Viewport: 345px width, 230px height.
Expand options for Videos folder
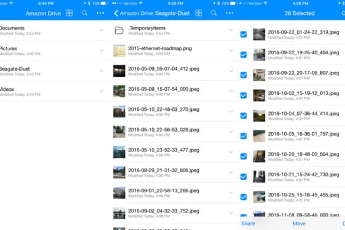pyautogui.click(x=101, y=91)
